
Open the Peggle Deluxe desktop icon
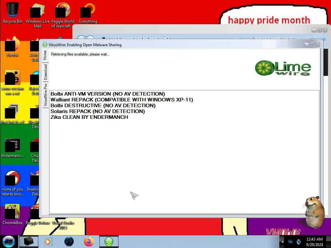coord(37,215)
